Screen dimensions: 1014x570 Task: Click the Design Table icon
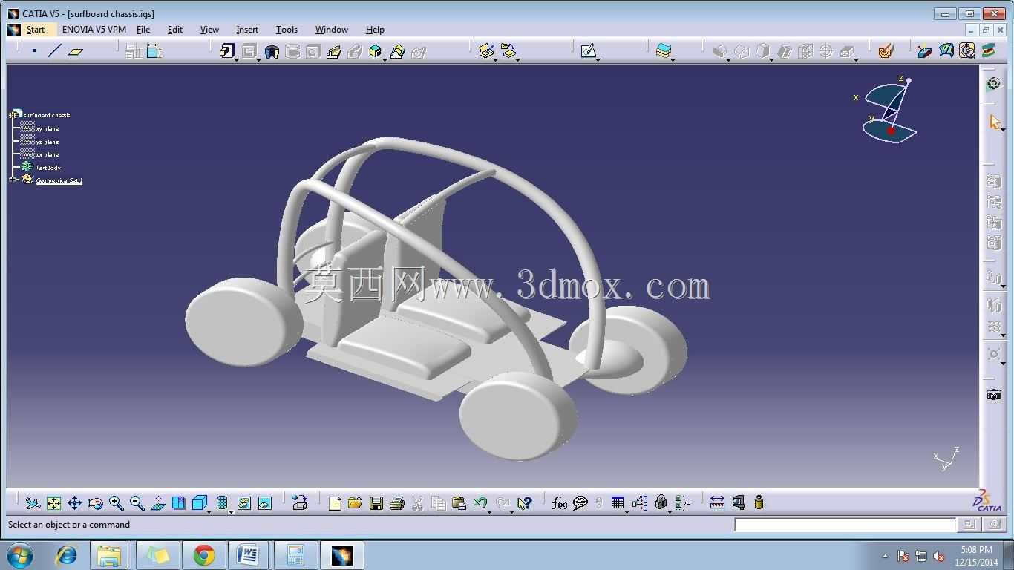click(618, 503)
